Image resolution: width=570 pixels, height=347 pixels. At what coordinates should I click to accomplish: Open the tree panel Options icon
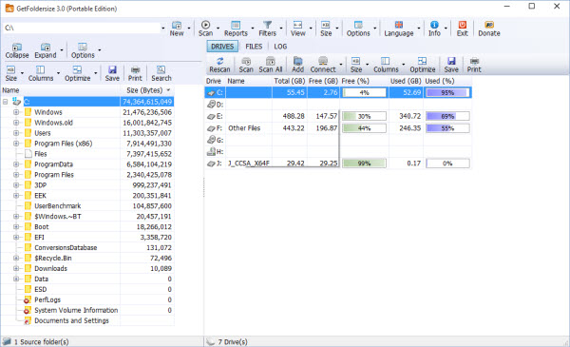(x=83, y=47)
